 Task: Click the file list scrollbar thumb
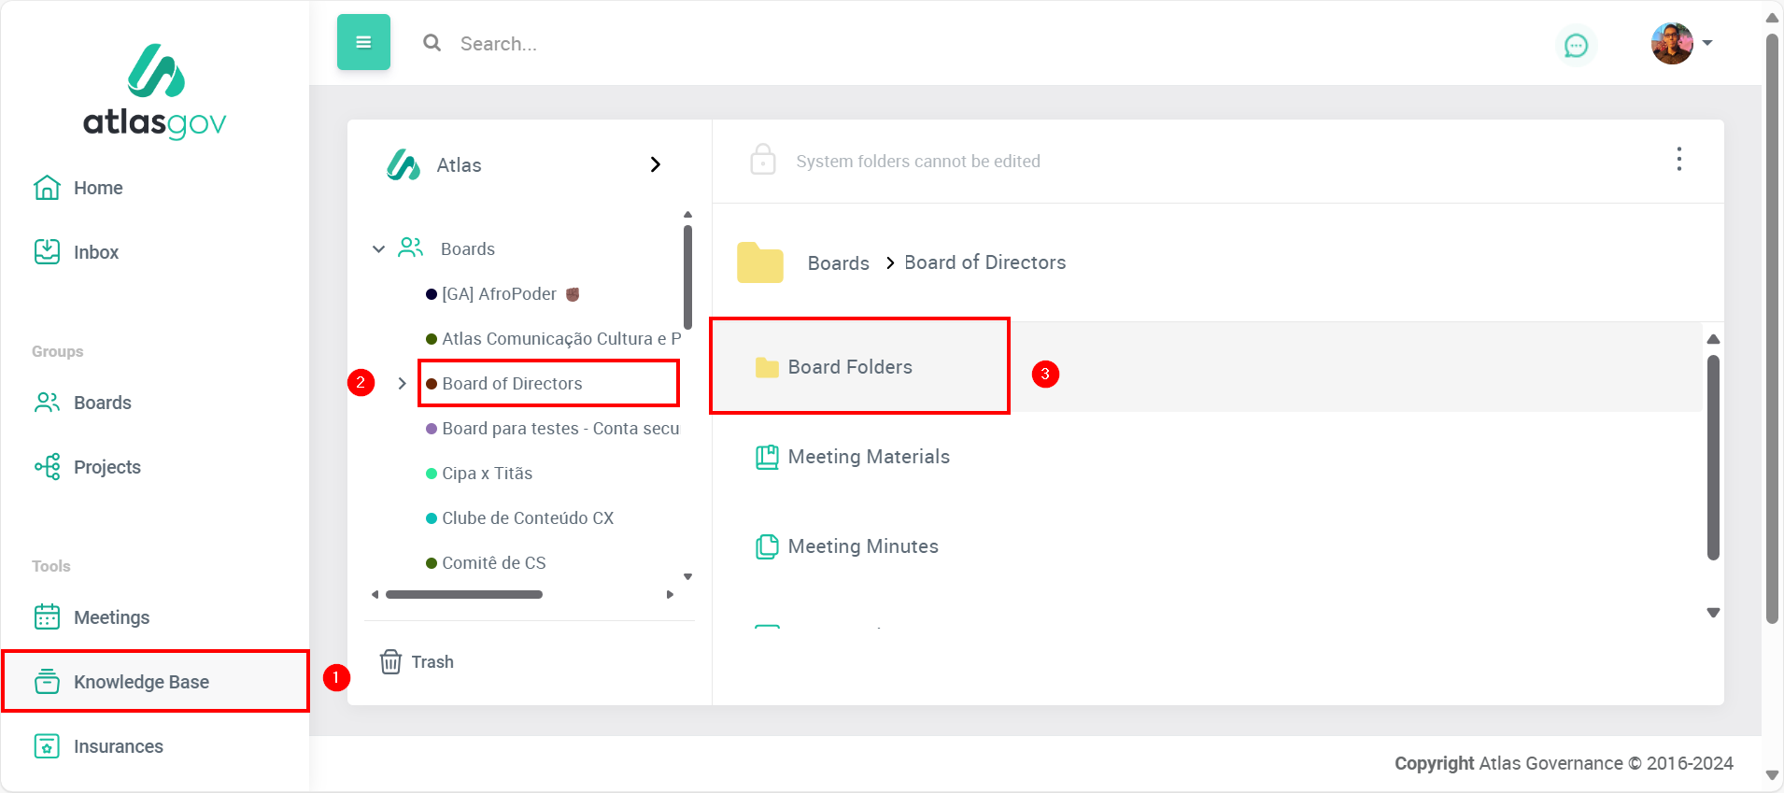[x=1713, y=457]
